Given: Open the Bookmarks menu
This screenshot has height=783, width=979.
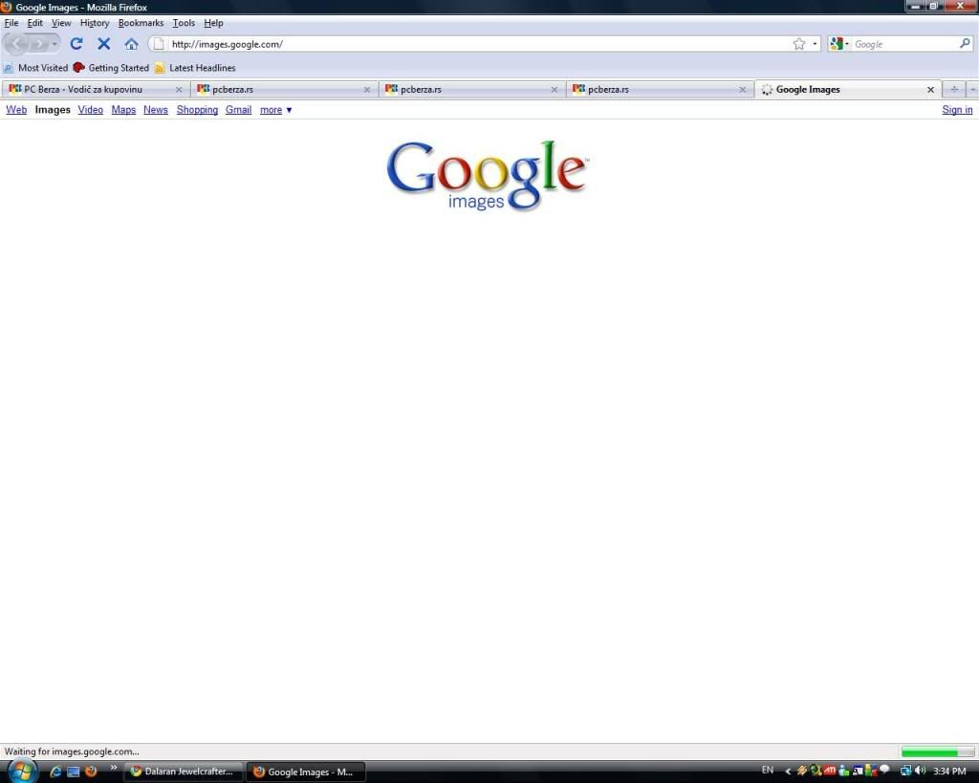Looking at the screenshot, I should [141, 23].
